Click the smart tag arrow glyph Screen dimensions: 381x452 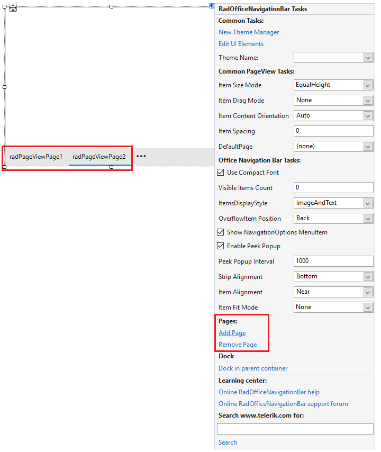212,6
